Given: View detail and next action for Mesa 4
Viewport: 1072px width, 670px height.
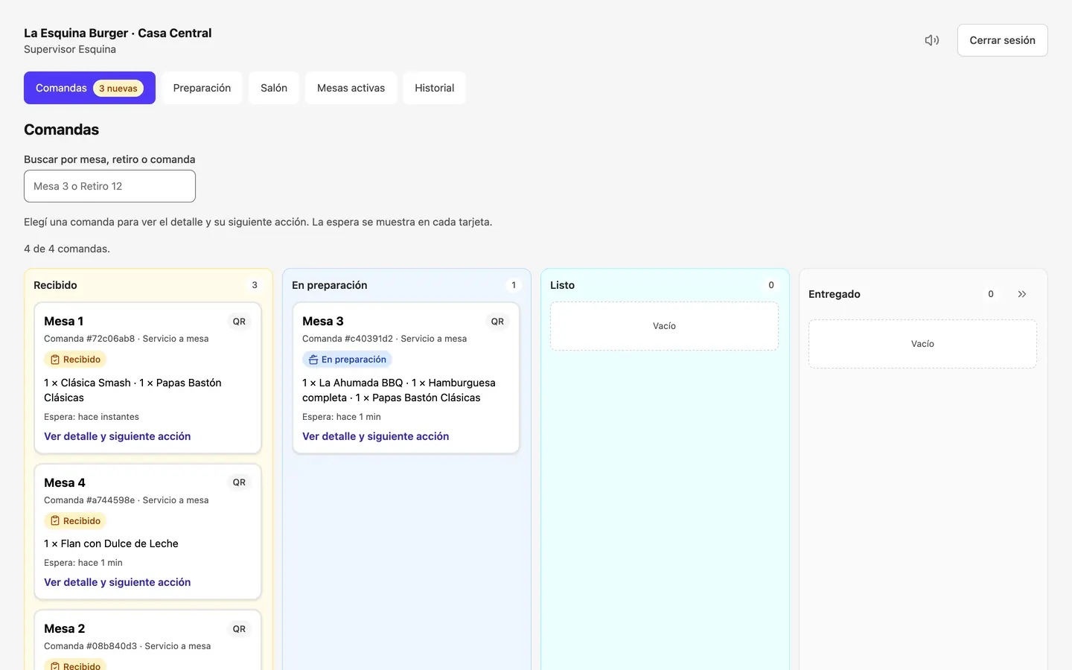Looking at the screenshot, I should pos(117,582).
